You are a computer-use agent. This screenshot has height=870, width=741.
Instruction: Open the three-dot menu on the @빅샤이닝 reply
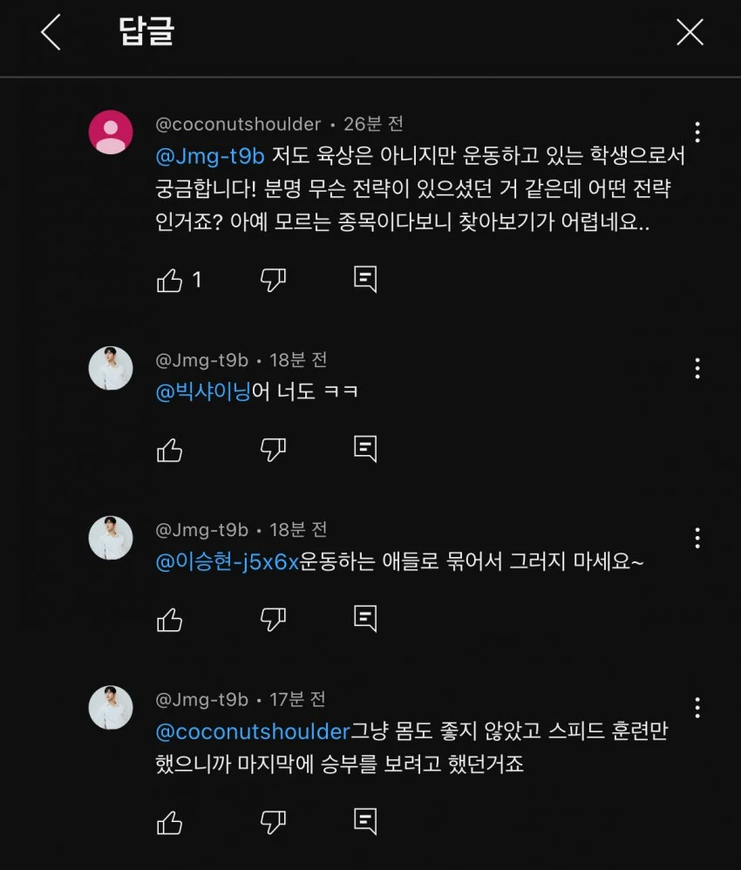pyautogui.click(x=697, y=368)
